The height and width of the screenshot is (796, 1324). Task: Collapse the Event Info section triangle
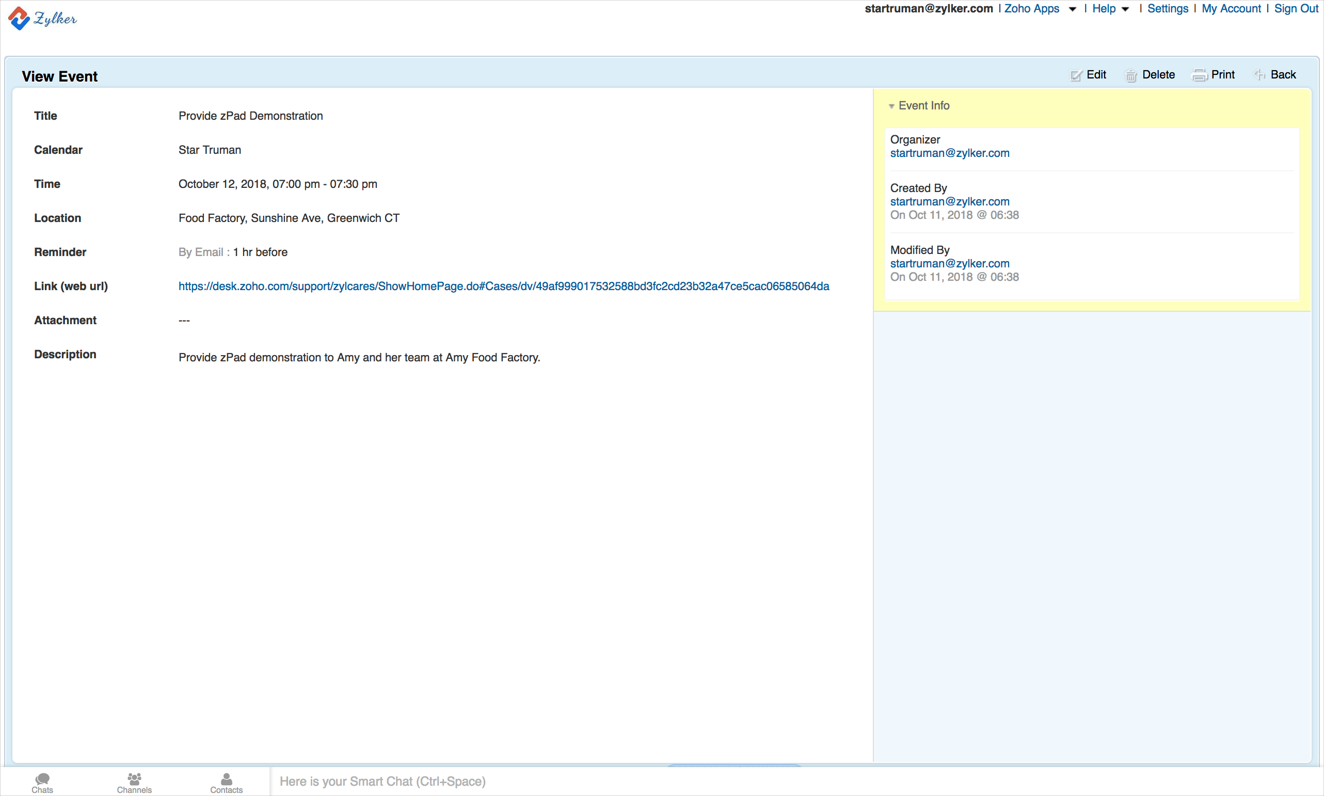[891, 106]
